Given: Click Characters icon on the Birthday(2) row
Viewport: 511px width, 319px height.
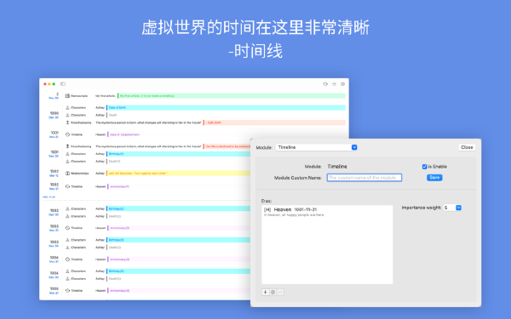Looking at the screenshot, I should tap(67, 208).
